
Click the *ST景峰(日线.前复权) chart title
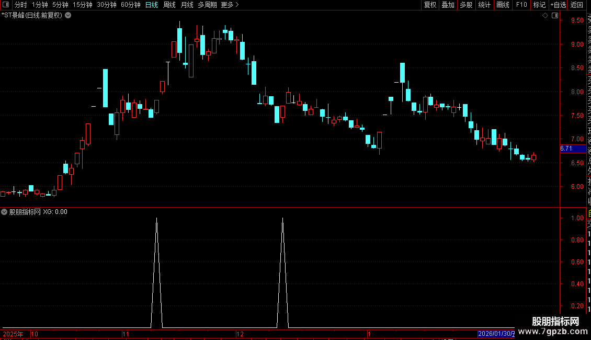[x=32, y=16]
